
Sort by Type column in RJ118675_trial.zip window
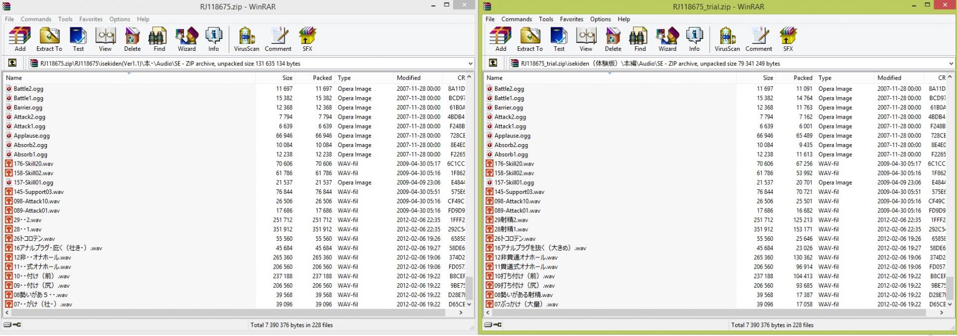click(845, 78)
